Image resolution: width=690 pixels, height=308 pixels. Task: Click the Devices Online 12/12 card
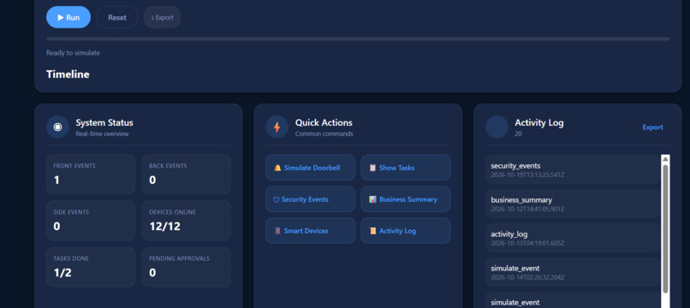(x=186, y=221)
